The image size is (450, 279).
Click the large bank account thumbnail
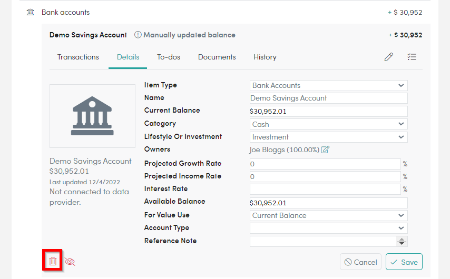point(92,116)
